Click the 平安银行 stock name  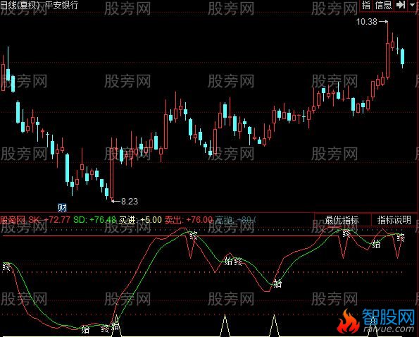pyautogui.click(x=62, y=5)
